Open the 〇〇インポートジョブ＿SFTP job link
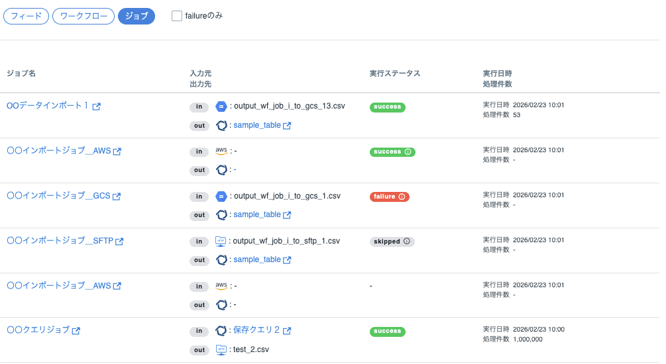Viewport: 666px width, 364px height. click(60, 240)
